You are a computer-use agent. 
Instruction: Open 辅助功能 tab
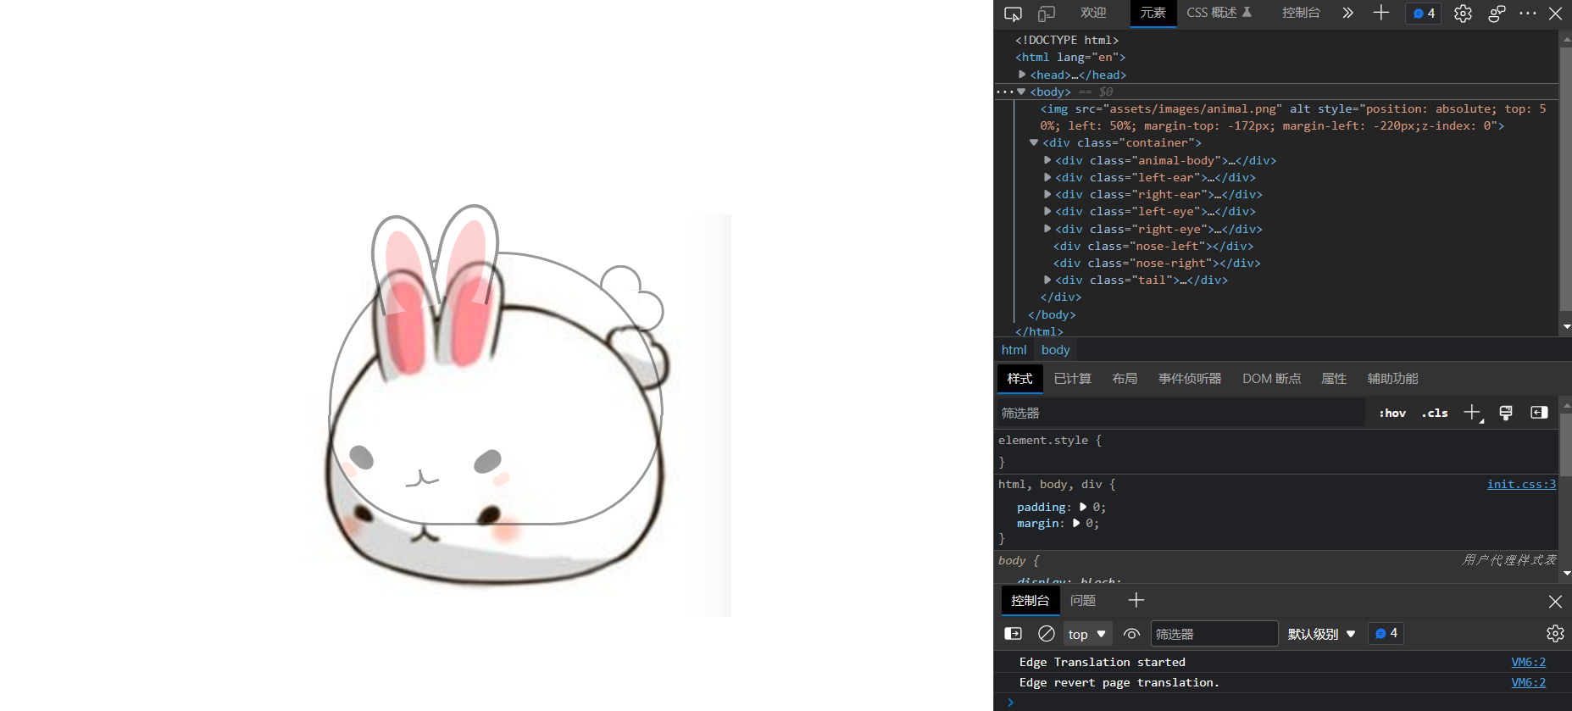[x=1392, y=379]
